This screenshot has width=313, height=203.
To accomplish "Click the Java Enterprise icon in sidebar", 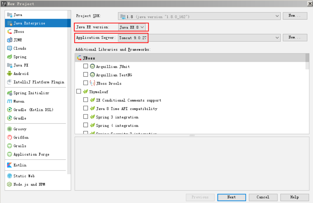I will pyautogui.click(x=9, y=23).
